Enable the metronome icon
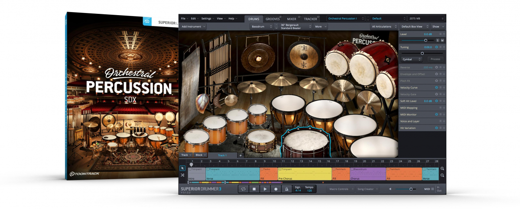Image resolution: width=520 pixels, height=209 pixels. 286,189
